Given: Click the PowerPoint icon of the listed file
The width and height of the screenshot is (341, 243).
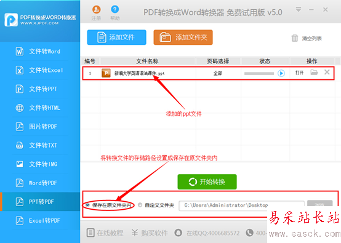Looking at the screenshot, I should (106, 73).
